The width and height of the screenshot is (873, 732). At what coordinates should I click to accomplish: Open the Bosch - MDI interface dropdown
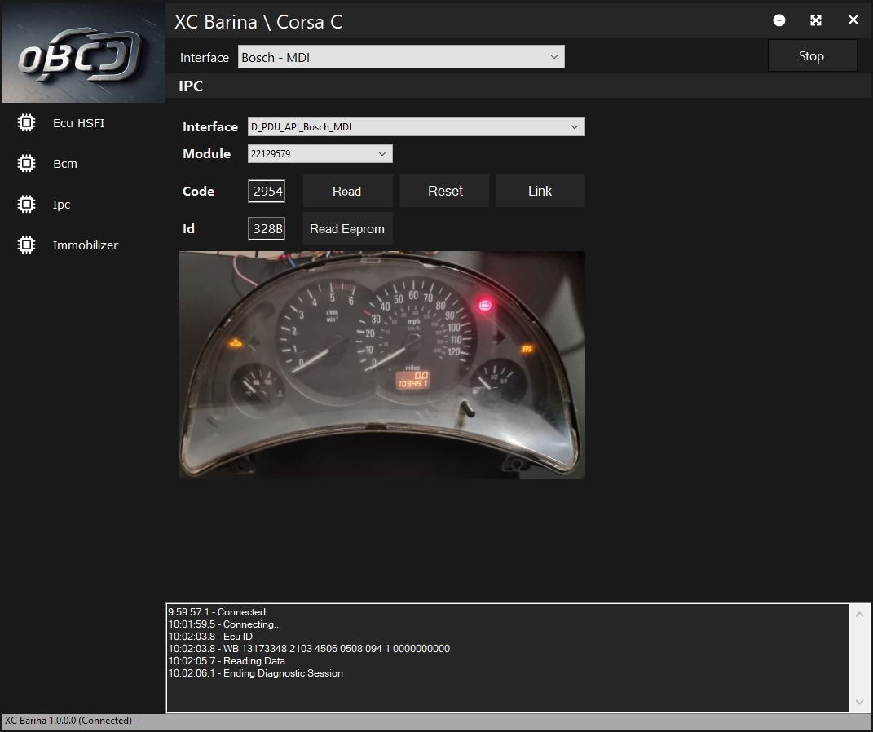pos(401,57)
